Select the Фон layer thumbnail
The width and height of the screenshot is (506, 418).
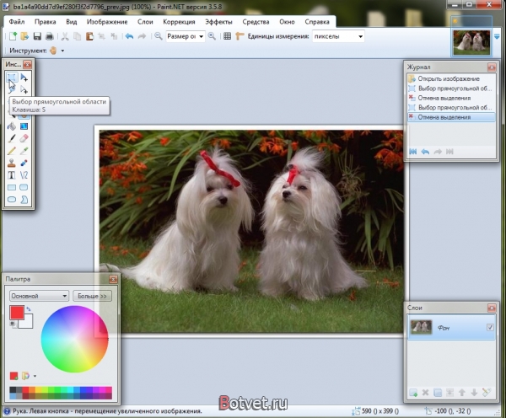click(x=421, y=327)
